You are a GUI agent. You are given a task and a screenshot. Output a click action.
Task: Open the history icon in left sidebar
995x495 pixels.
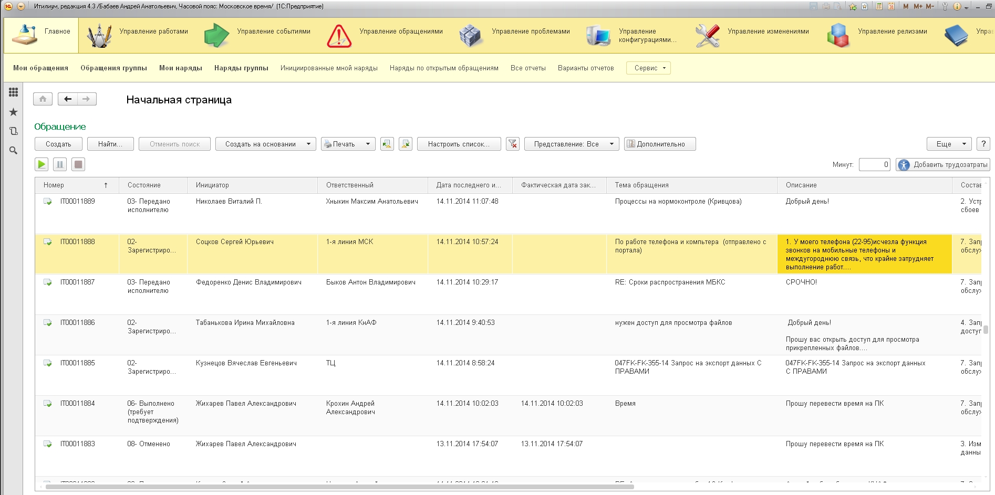tap(14, 131)
